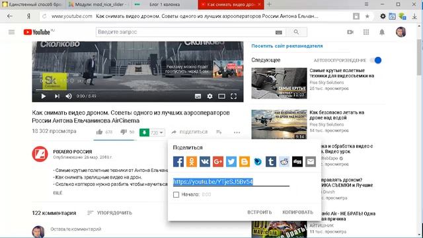This screenshot has height=238, width=423.
Task: Open on-screen keyboard in search box
Action: (279, 32)
